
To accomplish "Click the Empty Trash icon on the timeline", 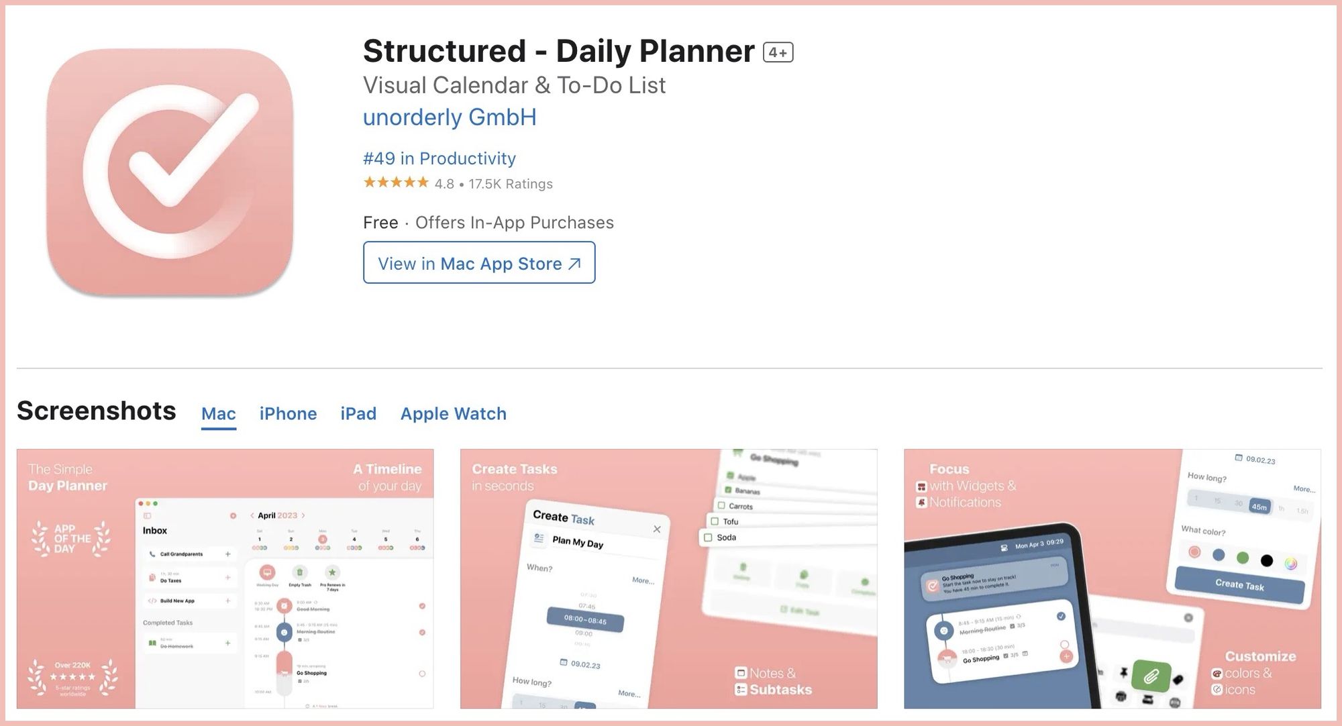I will coord(300,573).
